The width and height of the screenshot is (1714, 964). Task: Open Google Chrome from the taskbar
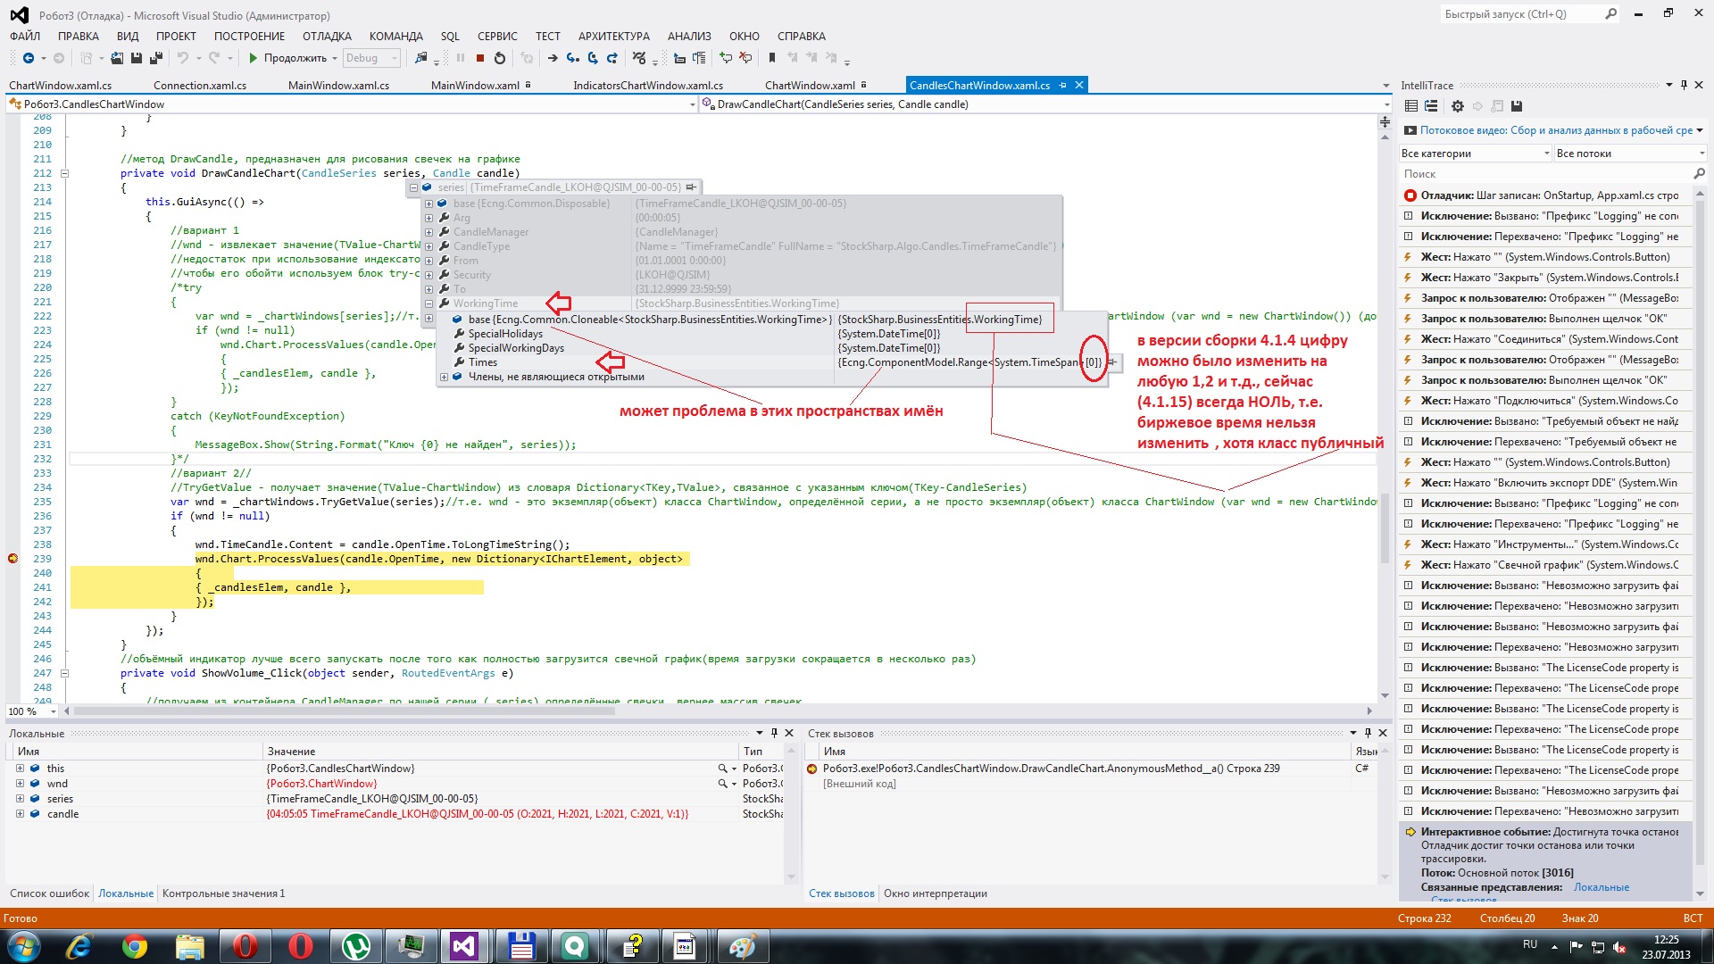click(135, 945)
